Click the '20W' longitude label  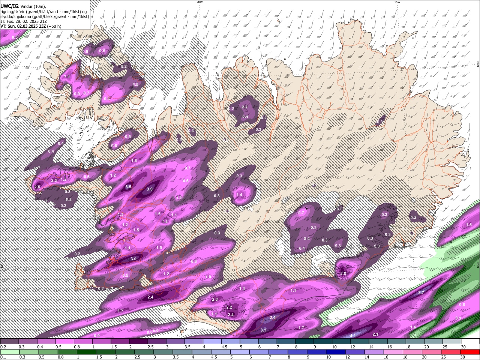199,2
